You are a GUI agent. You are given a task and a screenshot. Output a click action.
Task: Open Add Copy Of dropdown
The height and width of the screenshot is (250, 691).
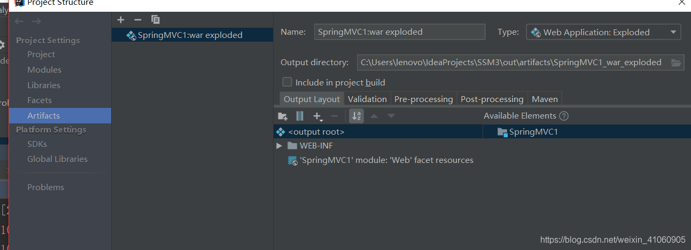point(319,116)
